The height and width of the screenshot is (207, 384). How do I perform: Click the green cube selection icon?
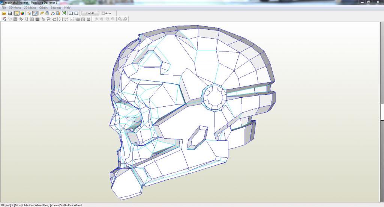[64, 13]
